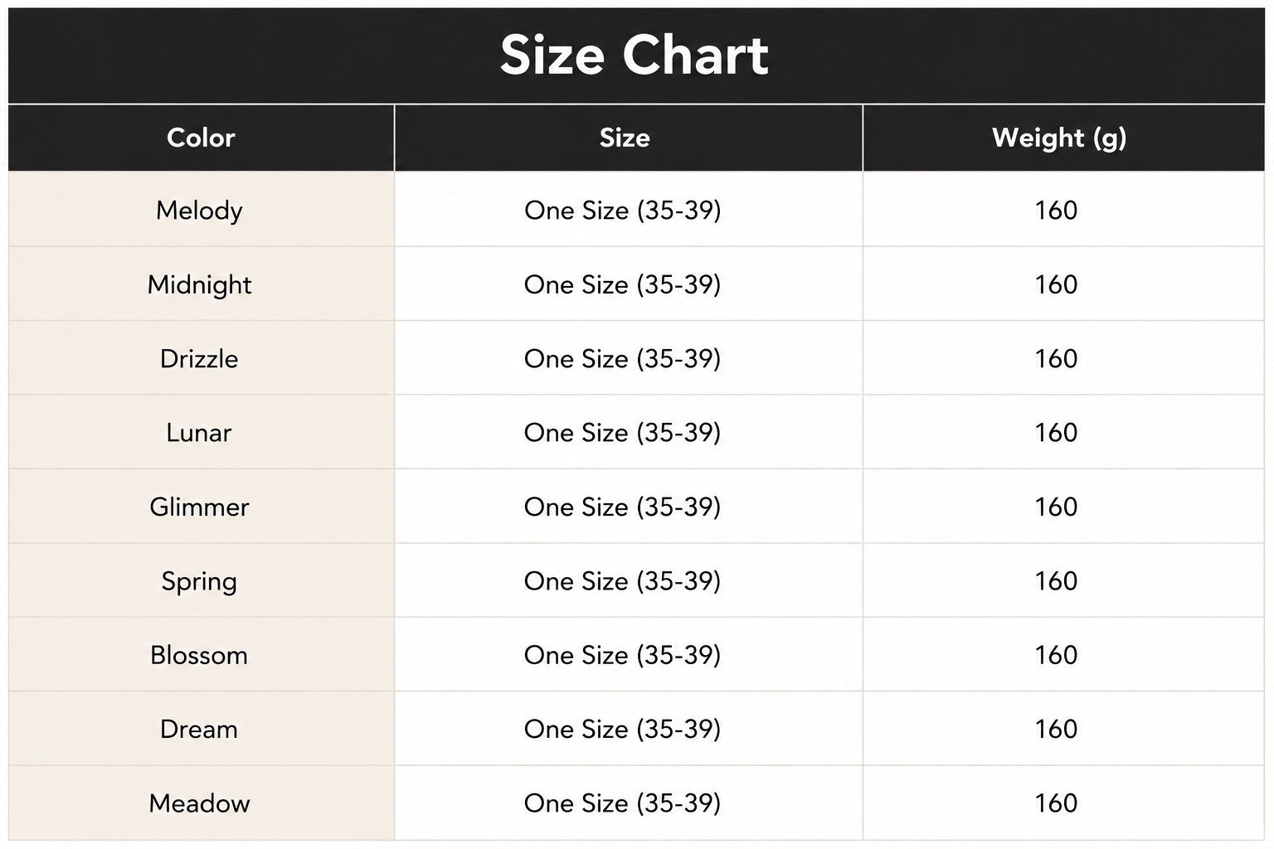Click the weight 160 in Blossom row
The height and width of the screenshot is (849, 1274).
(1056, 655)
